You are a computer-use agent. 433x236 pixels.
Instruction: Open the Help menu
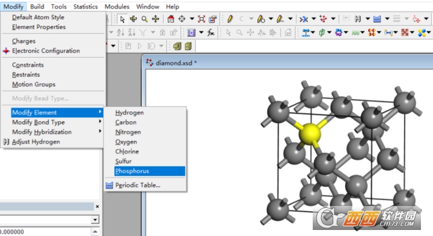pyautogui.click(x=173, y=7)
